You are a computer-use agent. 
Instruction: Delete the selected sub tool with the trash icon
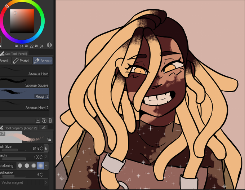pyautogui.click(x=50, y=120)
